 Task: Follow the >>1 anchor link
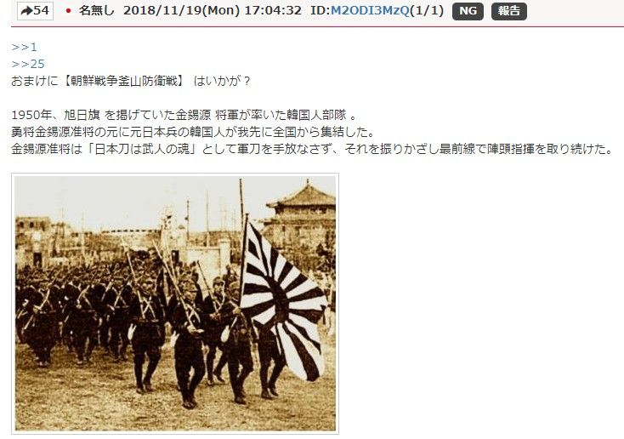coord(25,47)
